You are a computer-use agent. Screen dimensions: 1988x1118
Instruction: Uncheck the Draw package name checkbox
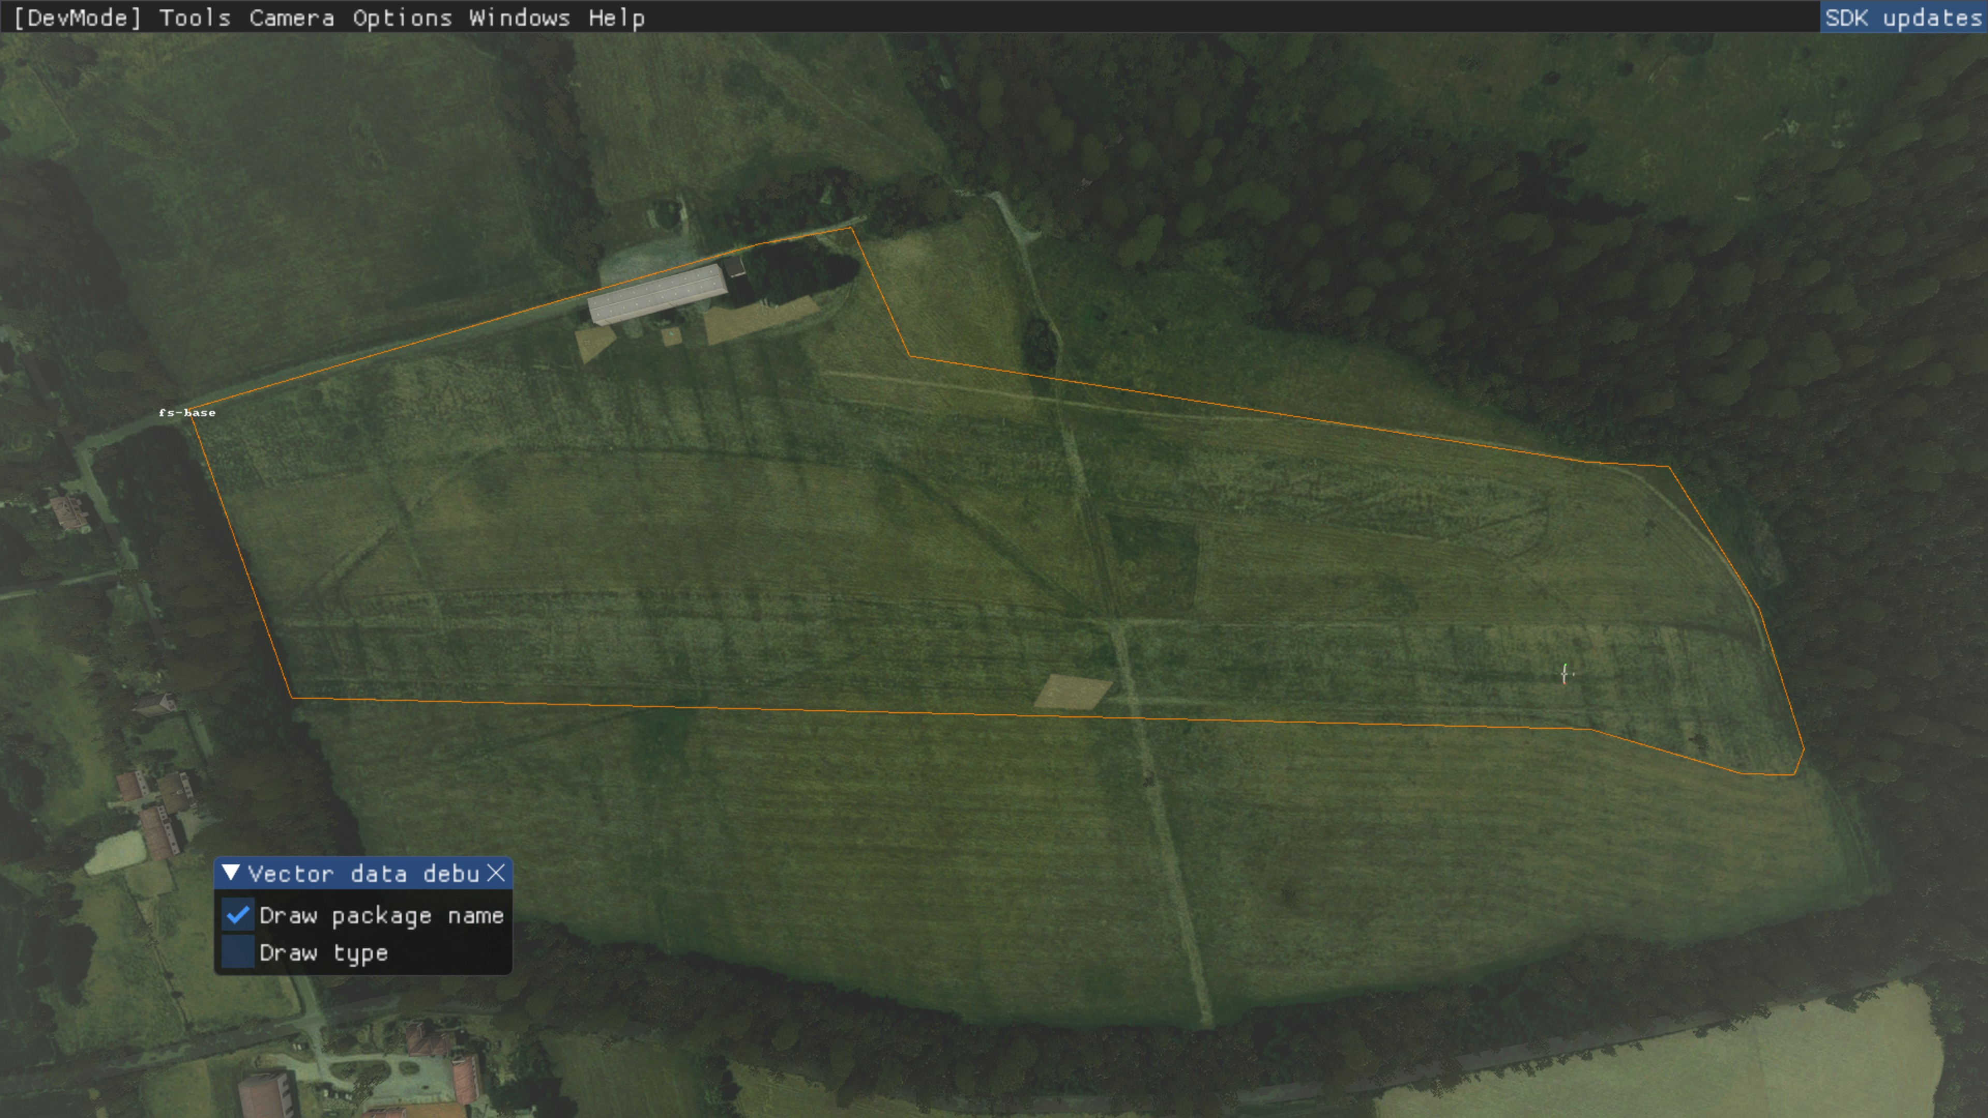point(238,915)
